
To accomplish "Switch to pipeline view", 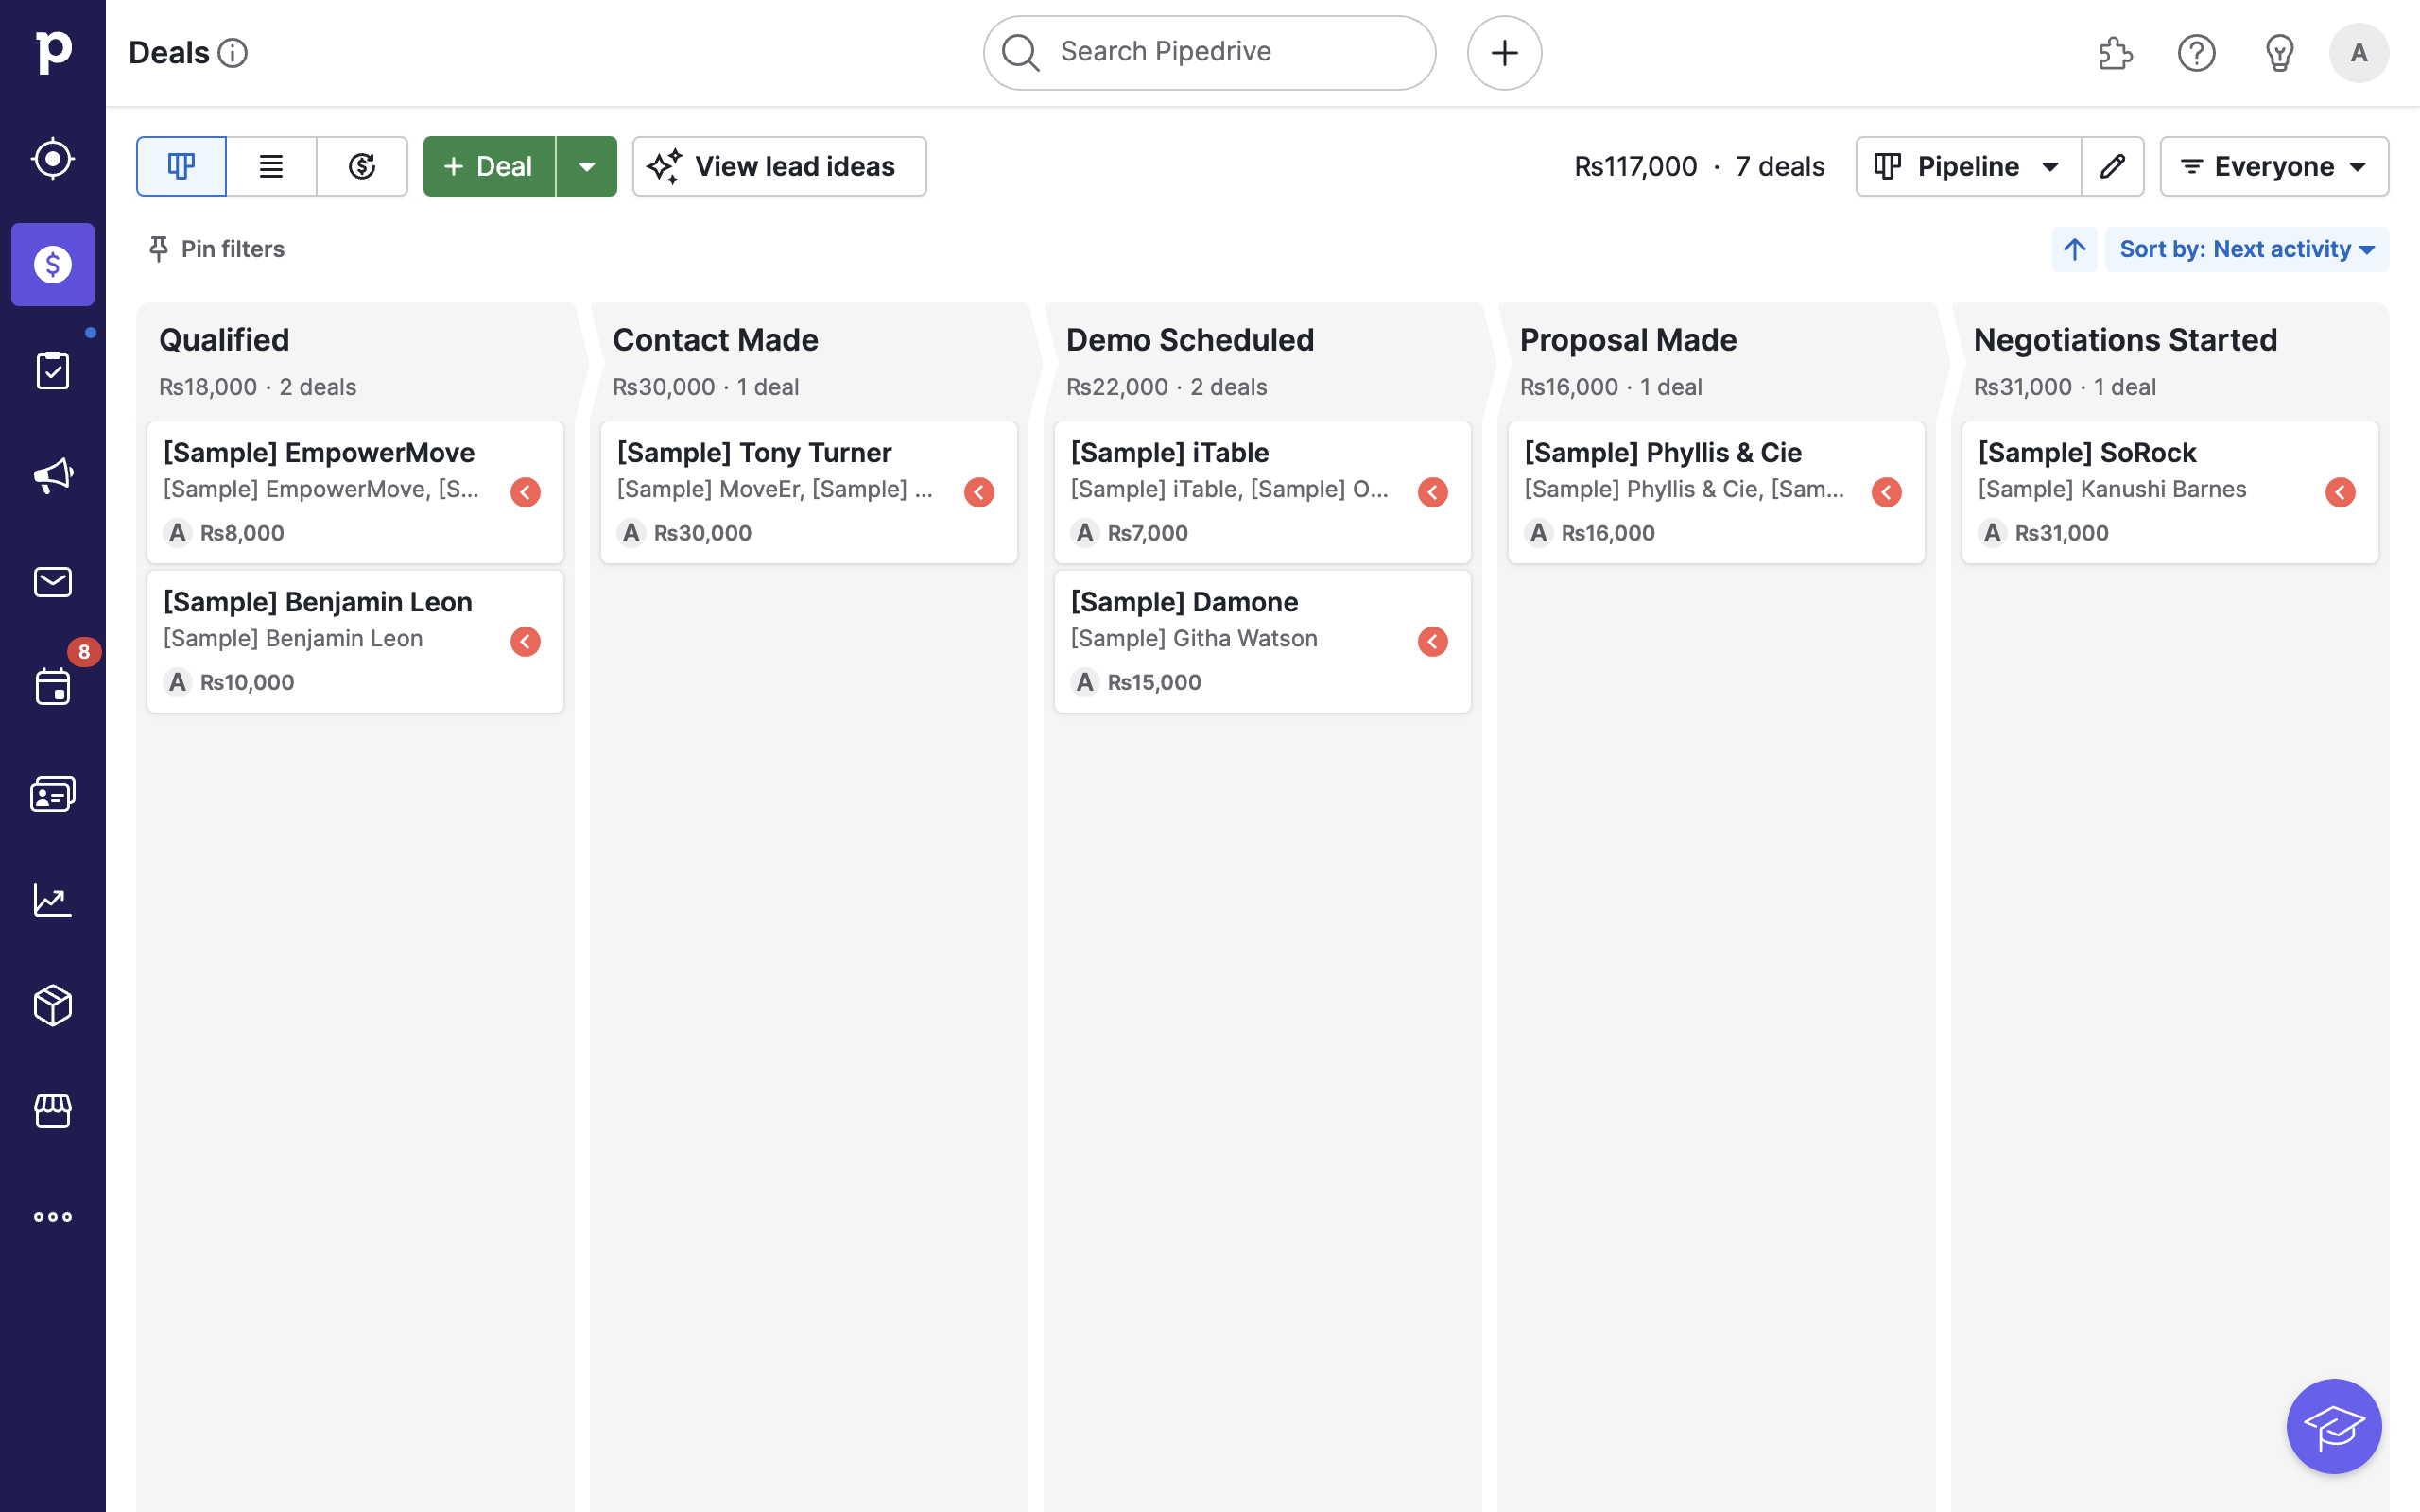I will (181, 166).
